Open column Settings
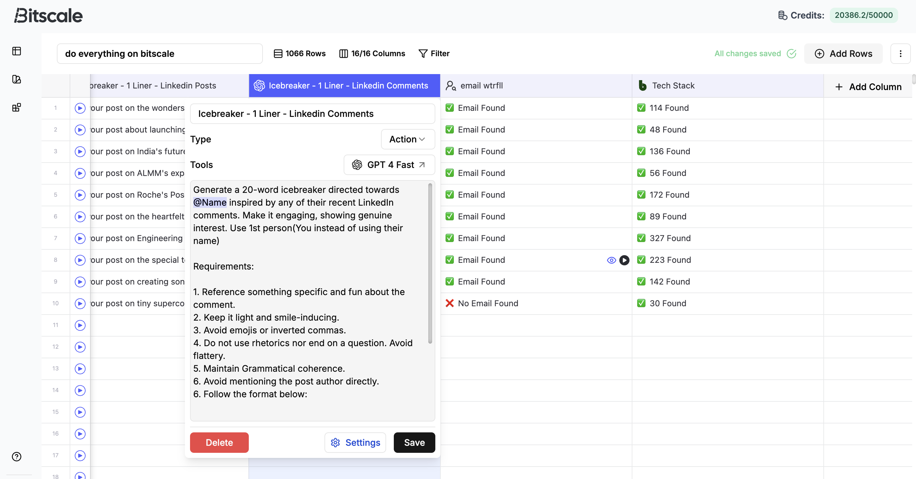The height and width of the screenshot is (479, 916). click(x=355, y=443)
